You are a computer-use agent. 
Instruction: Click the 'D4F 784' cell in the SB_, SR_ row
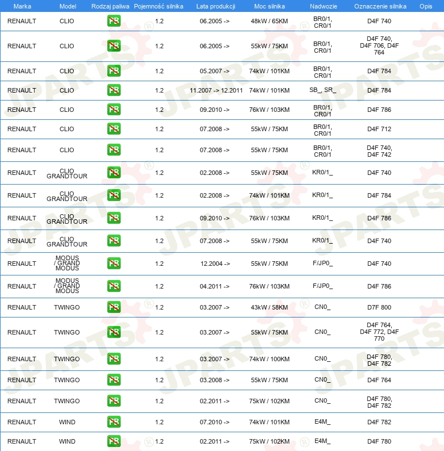[x=379, y=90]
